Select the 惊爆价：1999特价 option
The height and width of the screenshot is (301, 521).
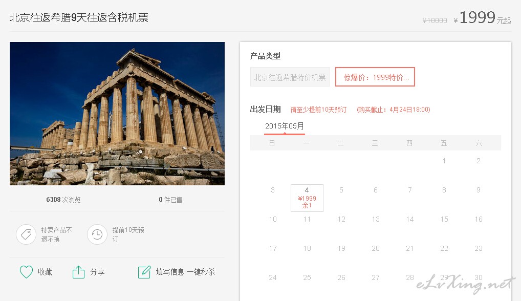pos(375,77)
